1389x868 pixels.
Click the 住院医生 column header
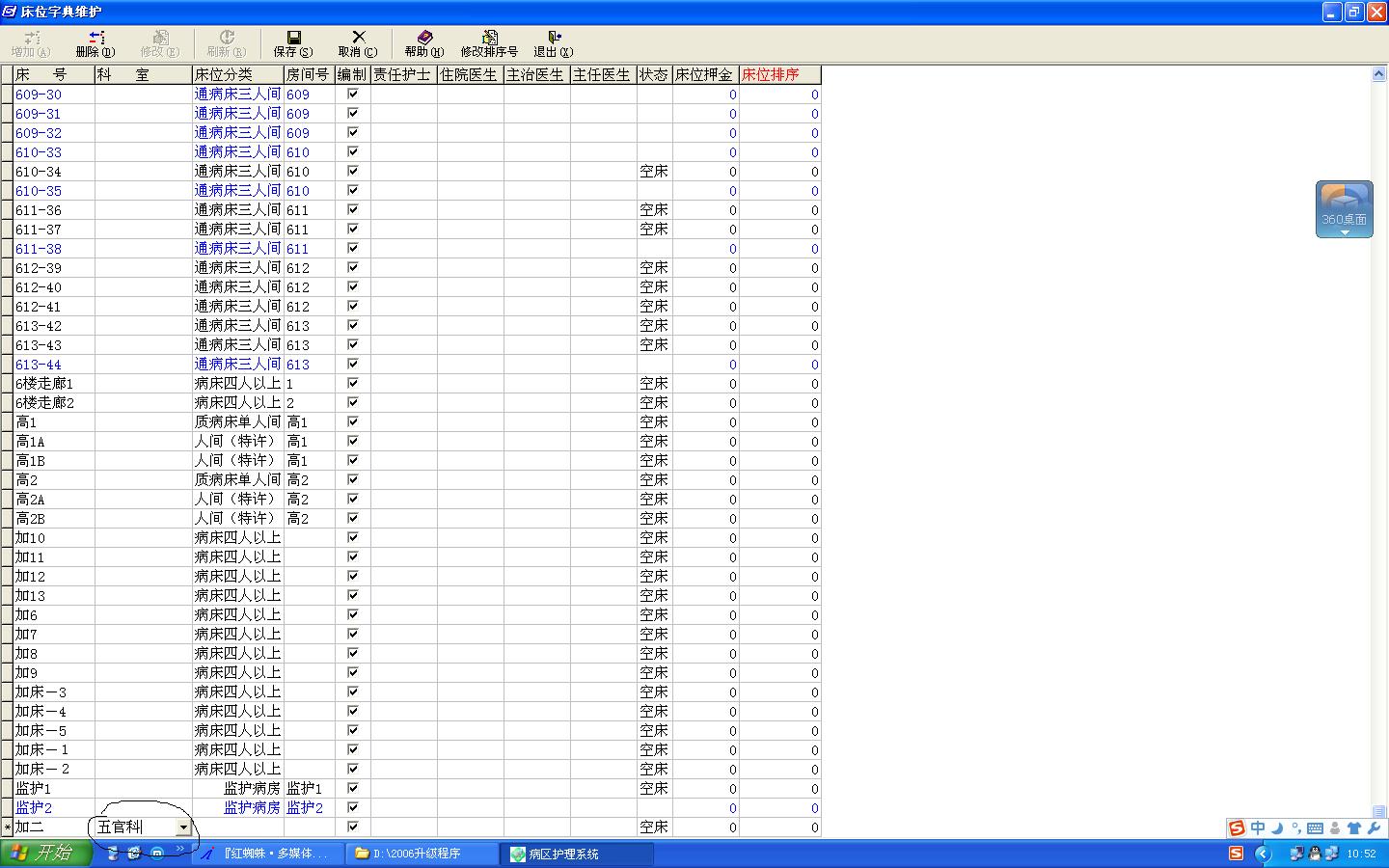click(470, 74)
